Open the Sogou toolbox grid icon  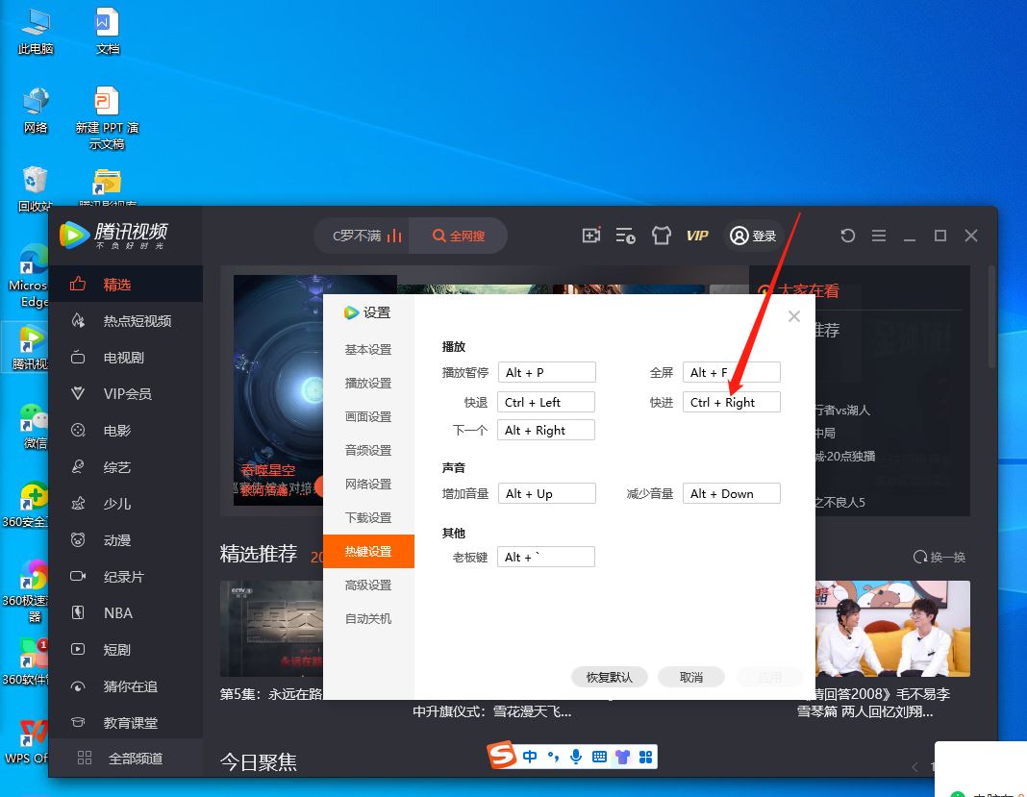(645, 757)
